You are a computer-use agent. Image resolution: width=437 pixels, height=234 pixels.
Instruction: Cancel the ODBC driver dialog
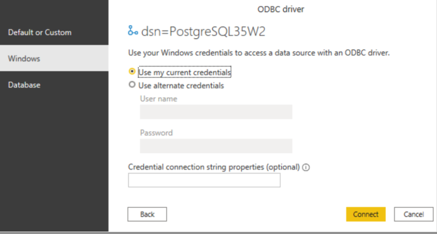pyautogui.click(x=413, y=214)
